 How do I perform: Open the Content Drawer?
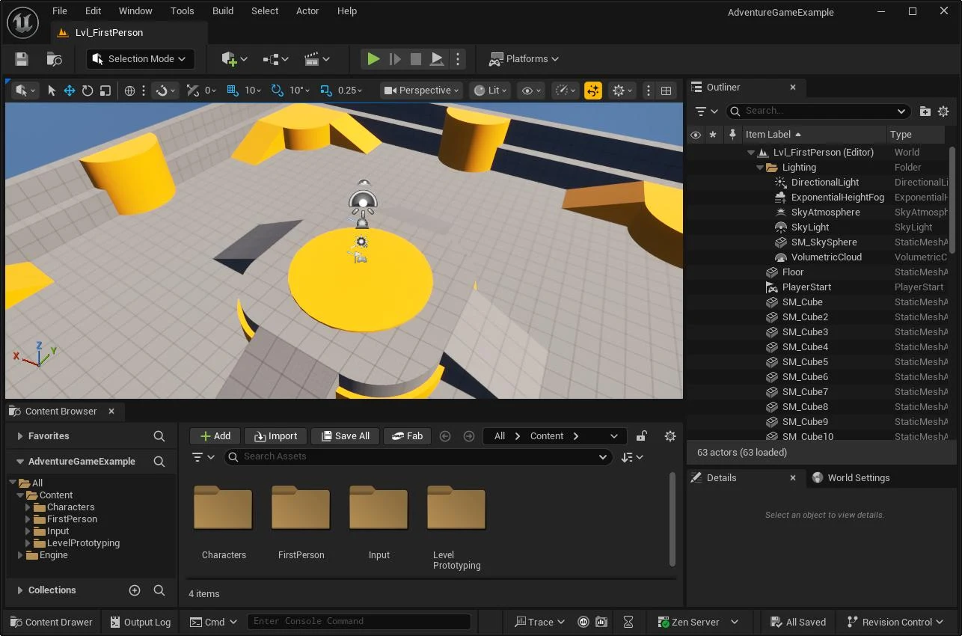[50, 623]
